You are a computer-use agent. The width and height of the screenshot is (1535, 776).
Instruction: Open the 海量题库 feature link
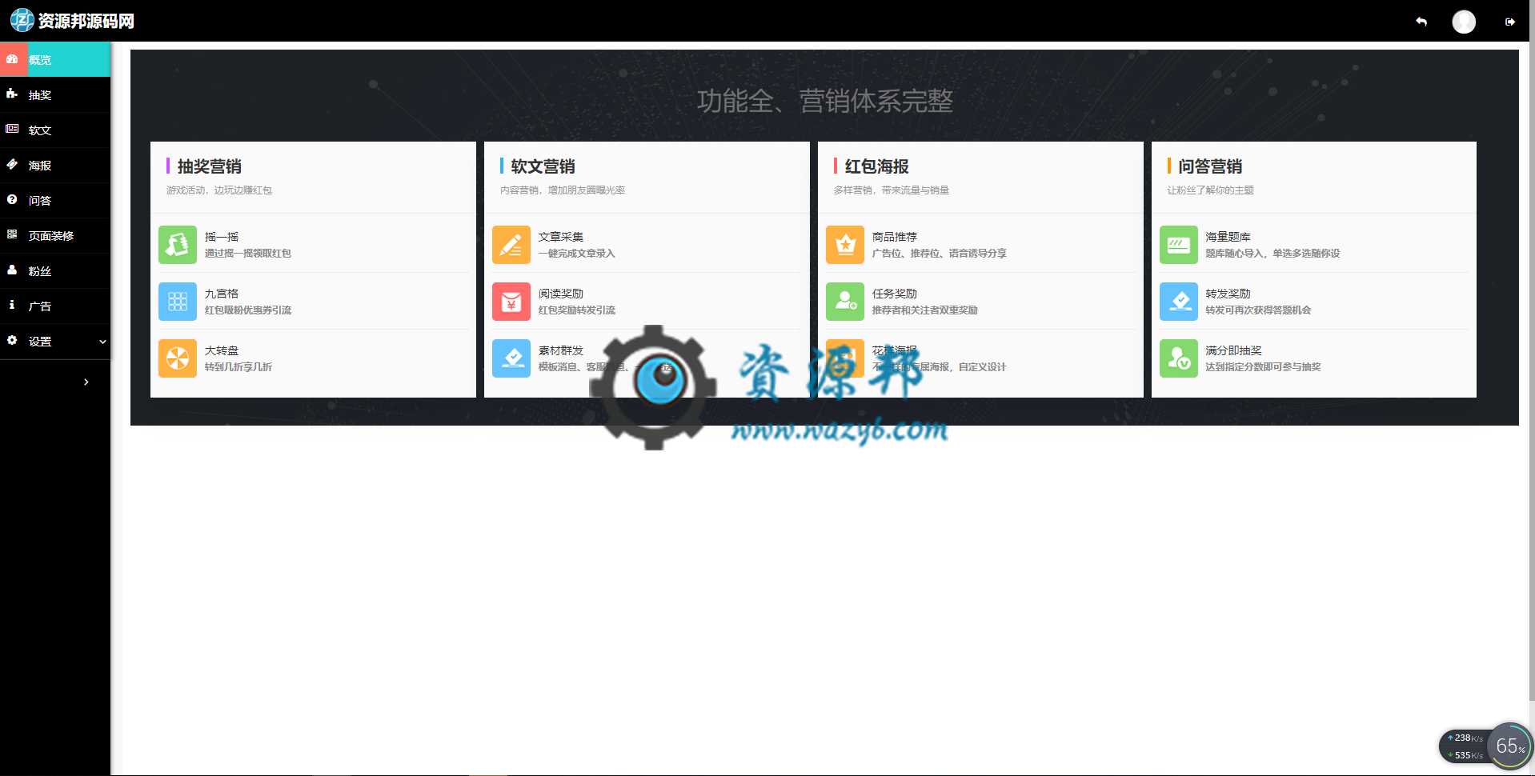(x=1228, y=237)
